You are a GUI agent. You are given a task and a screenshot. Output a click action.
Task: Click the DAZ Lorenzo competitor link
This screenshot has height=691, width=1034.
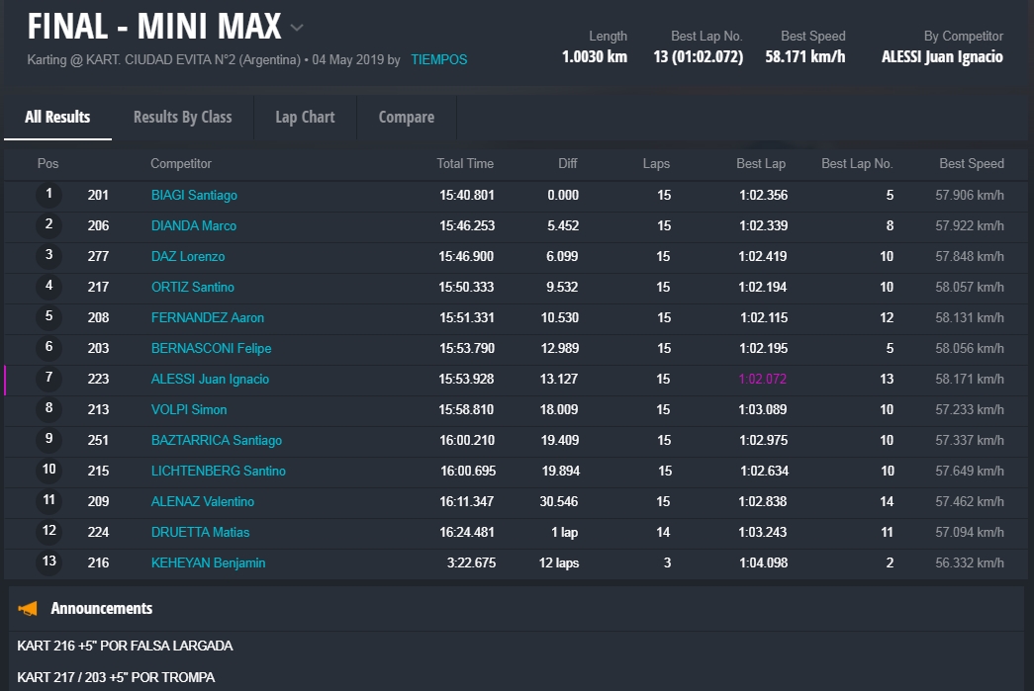(188, 257)
